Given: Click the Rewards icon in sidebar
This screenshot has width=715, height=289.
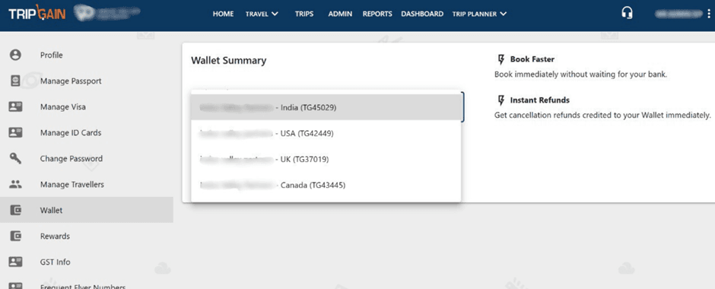Looking at the screenshot, I should pos(15,236).
